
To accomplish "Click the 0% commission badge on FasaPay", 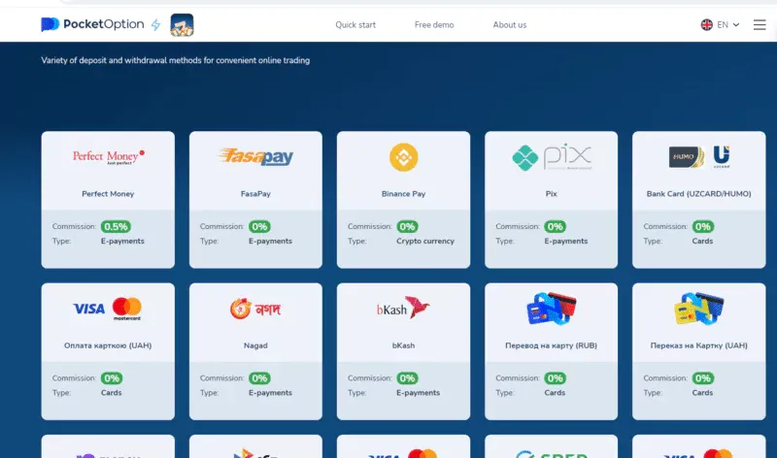I will click(x=259, y=227).
